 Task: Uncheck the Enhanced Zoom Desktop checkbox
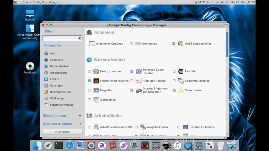coord(132,71)
